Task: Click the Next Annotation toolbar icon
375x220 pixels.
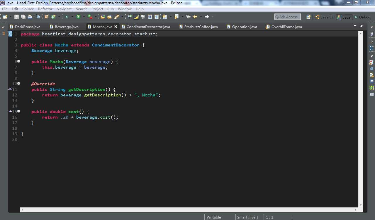Action: click(164, 17)
